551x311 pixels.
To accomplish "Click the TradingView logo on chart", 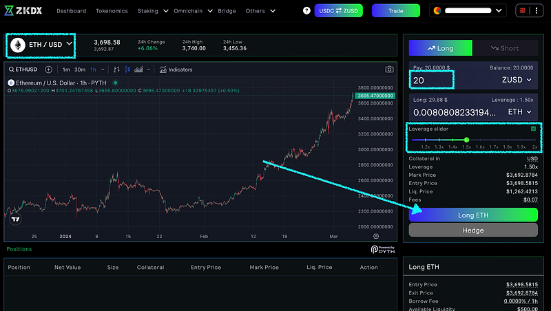I will click(x=15, y=219).
